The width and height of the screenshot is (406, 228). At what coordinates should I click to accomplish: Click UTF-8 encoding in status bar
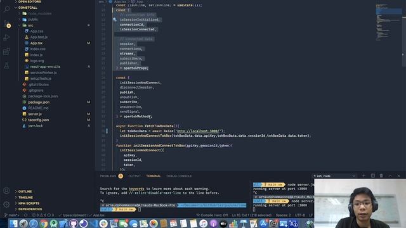tap(300, 215)
